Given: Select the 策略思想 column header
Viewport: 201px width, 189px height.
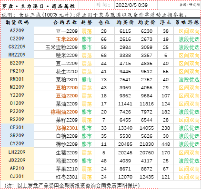Looking at the screenshot, I should [187, 22].
